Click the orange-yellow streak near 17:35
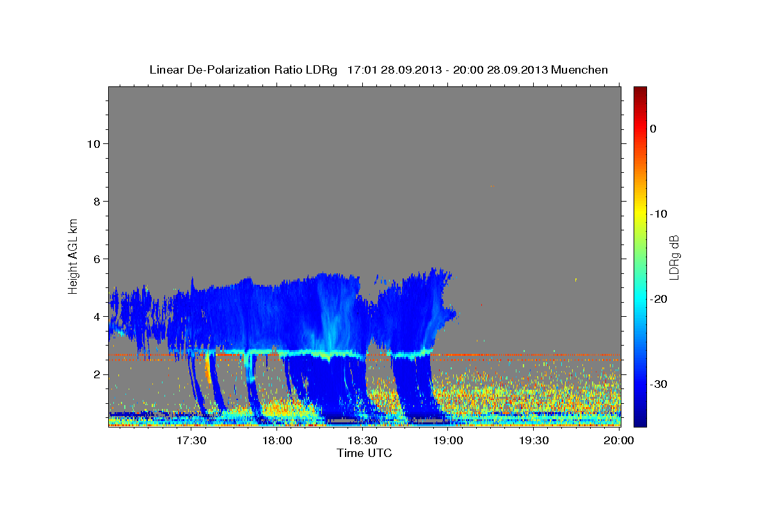768x512 pixels. 208,371
